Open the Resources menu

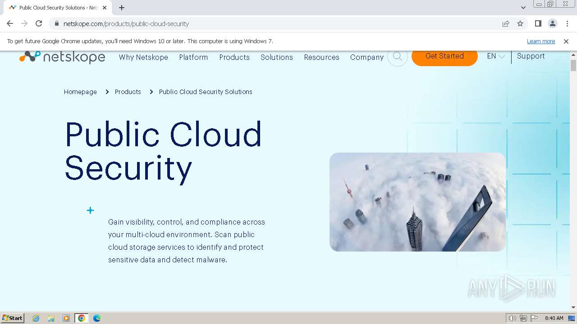(321, 57)
